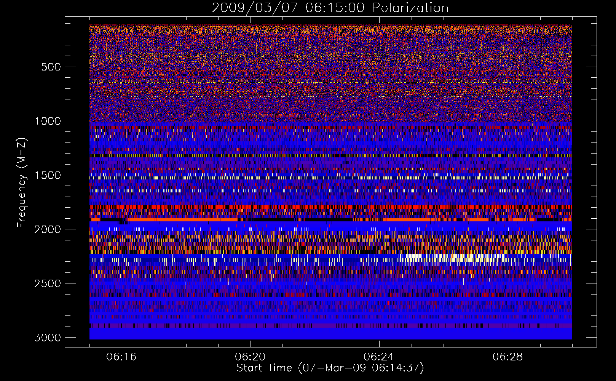616x381 pixels.
Task: Click the '06:20' time axis label
Action: [250, 357]
